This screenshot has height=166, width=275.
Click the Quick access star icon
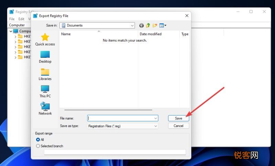(45, 37)
